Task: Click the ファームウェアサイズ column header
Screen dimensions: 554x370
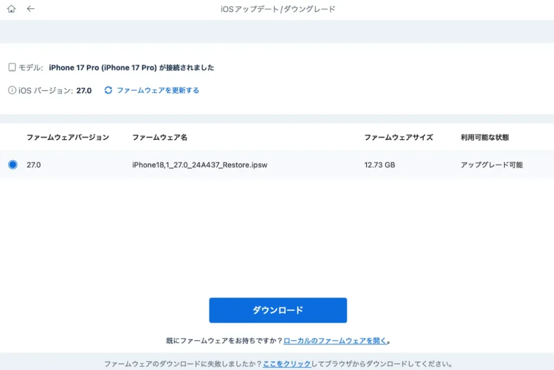Action: tap(399, 137)
